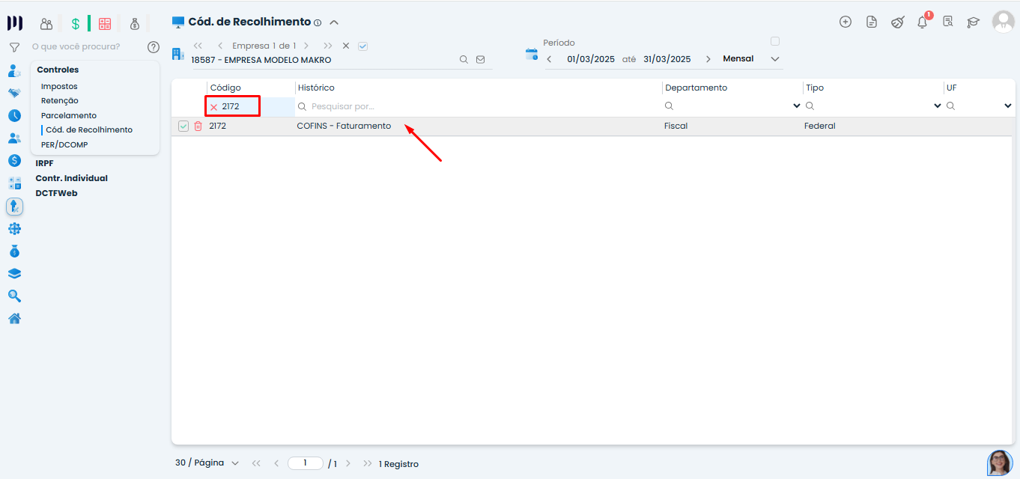1020x479 pixels.
Task: Open the PER/DCOMP menu item
Action: (64, 144)
